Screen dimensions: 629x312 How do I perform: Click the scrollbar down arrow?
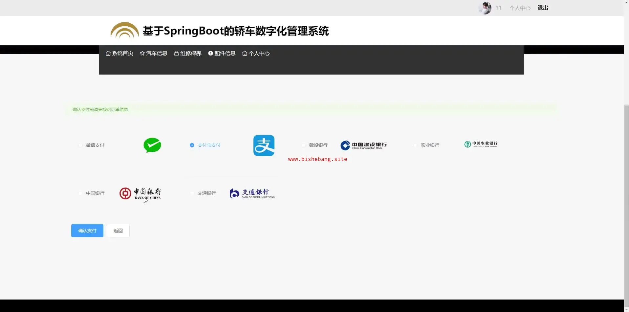pyautogui.click(x=626, y=309)
